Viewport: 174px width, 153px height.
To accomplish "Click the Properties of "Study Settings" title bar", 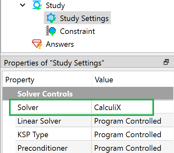I will click(x=87, y=63).
